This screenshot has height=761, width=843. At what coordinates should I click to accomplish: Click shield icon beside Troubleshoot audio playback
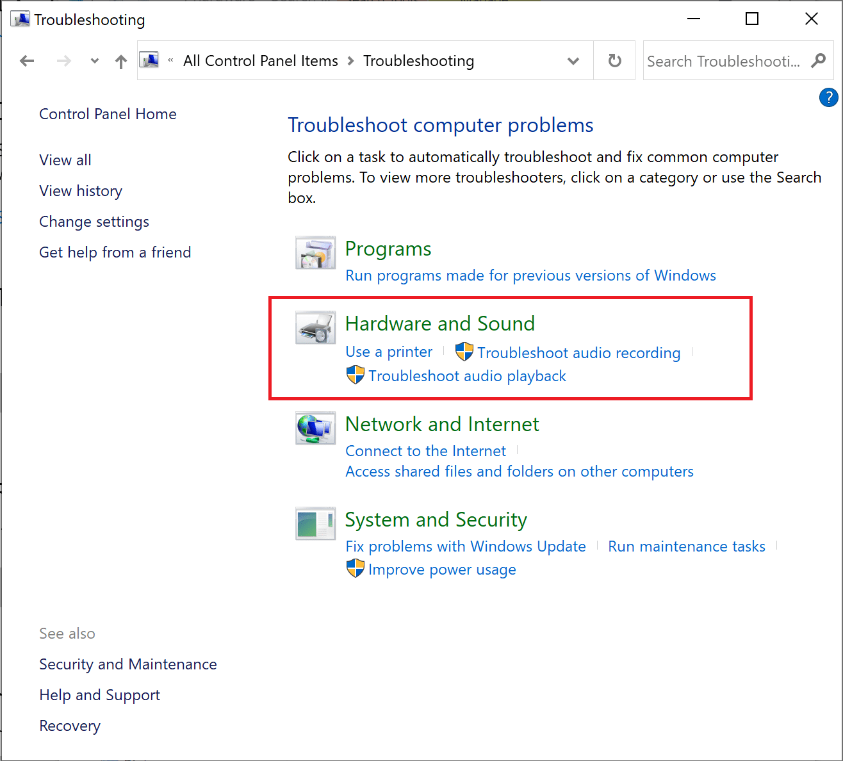(x=355, y=375)
